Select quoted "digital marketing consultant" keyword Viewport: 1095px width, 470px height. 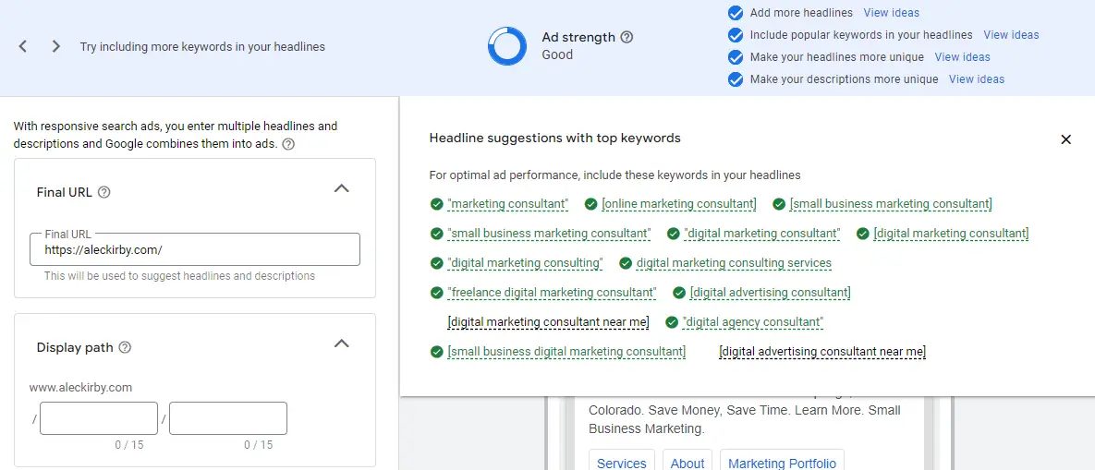(x=762, y=233)
